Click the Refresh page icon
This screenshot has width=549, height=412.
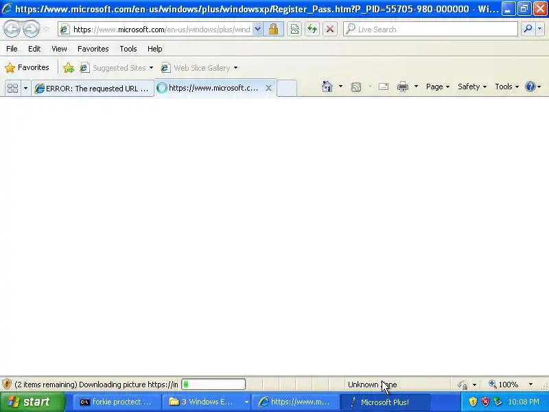pos(312,30)
